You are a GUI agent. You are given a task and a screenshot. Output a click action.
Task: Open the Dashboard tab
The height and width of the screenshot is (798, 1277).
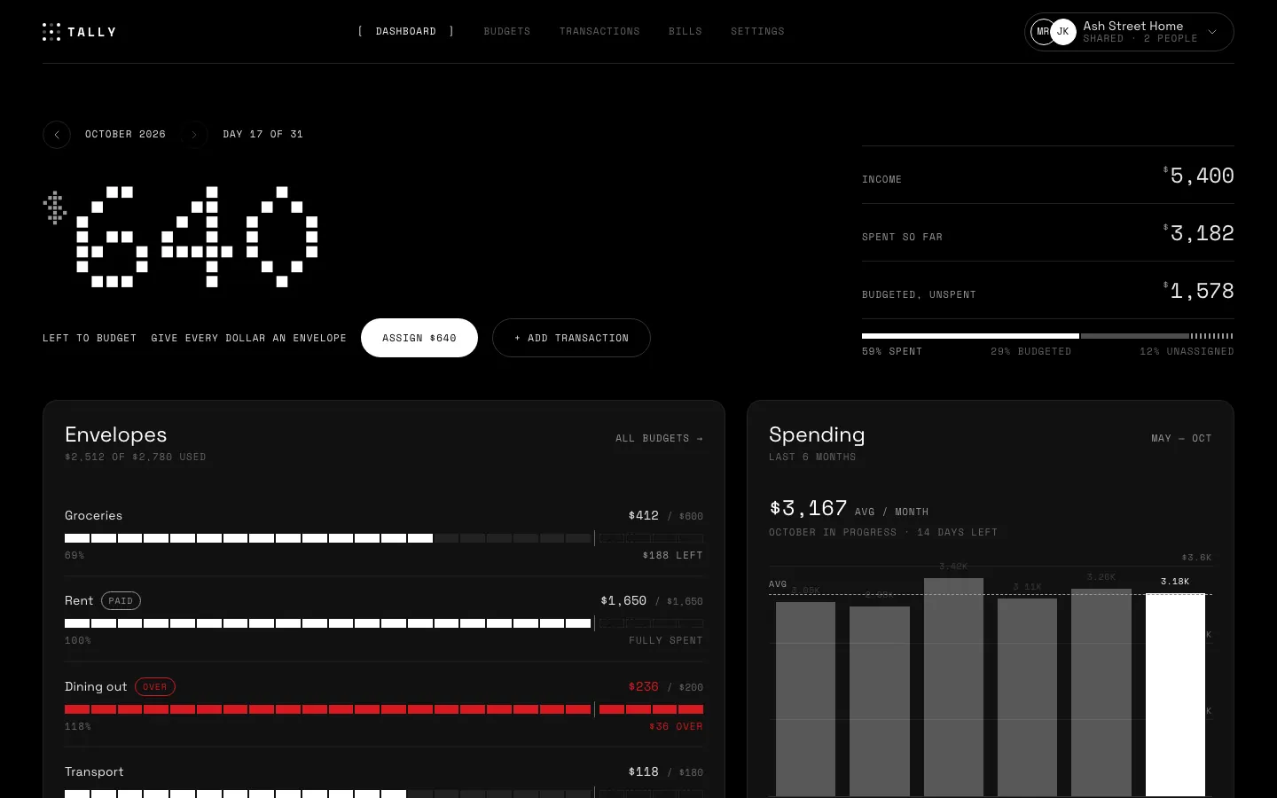(x=406, y=32)
